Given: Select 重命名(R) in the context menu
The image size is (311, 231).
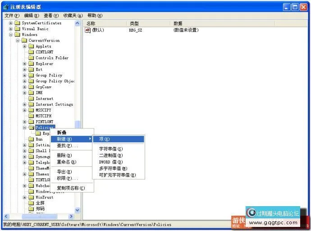Looking at the screenshot, I should pyautogui.click(x=72, y=162).
